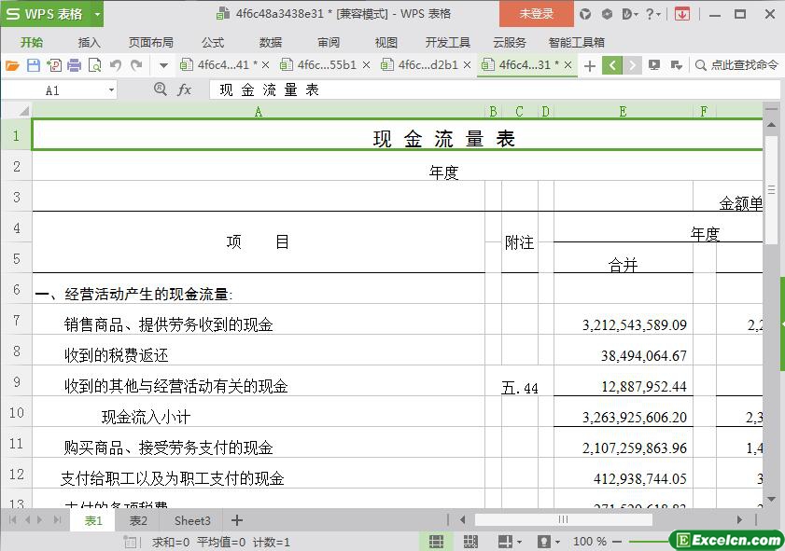Switch to Normal view in status bar
This screenshot has width=785, height=551.
[436, 542]
